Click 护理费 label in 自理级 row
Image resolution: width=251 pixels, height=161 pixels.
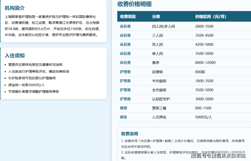[125, 72]
